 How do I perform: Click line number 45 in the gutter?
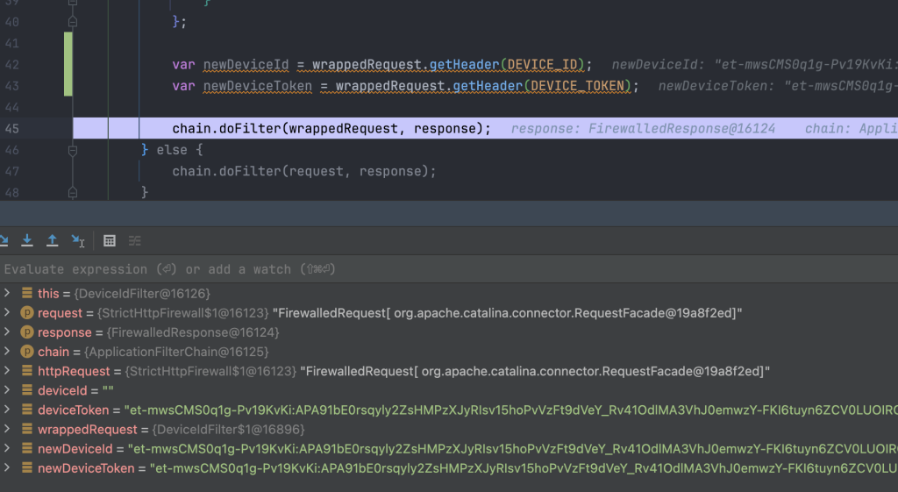(12, 128)
